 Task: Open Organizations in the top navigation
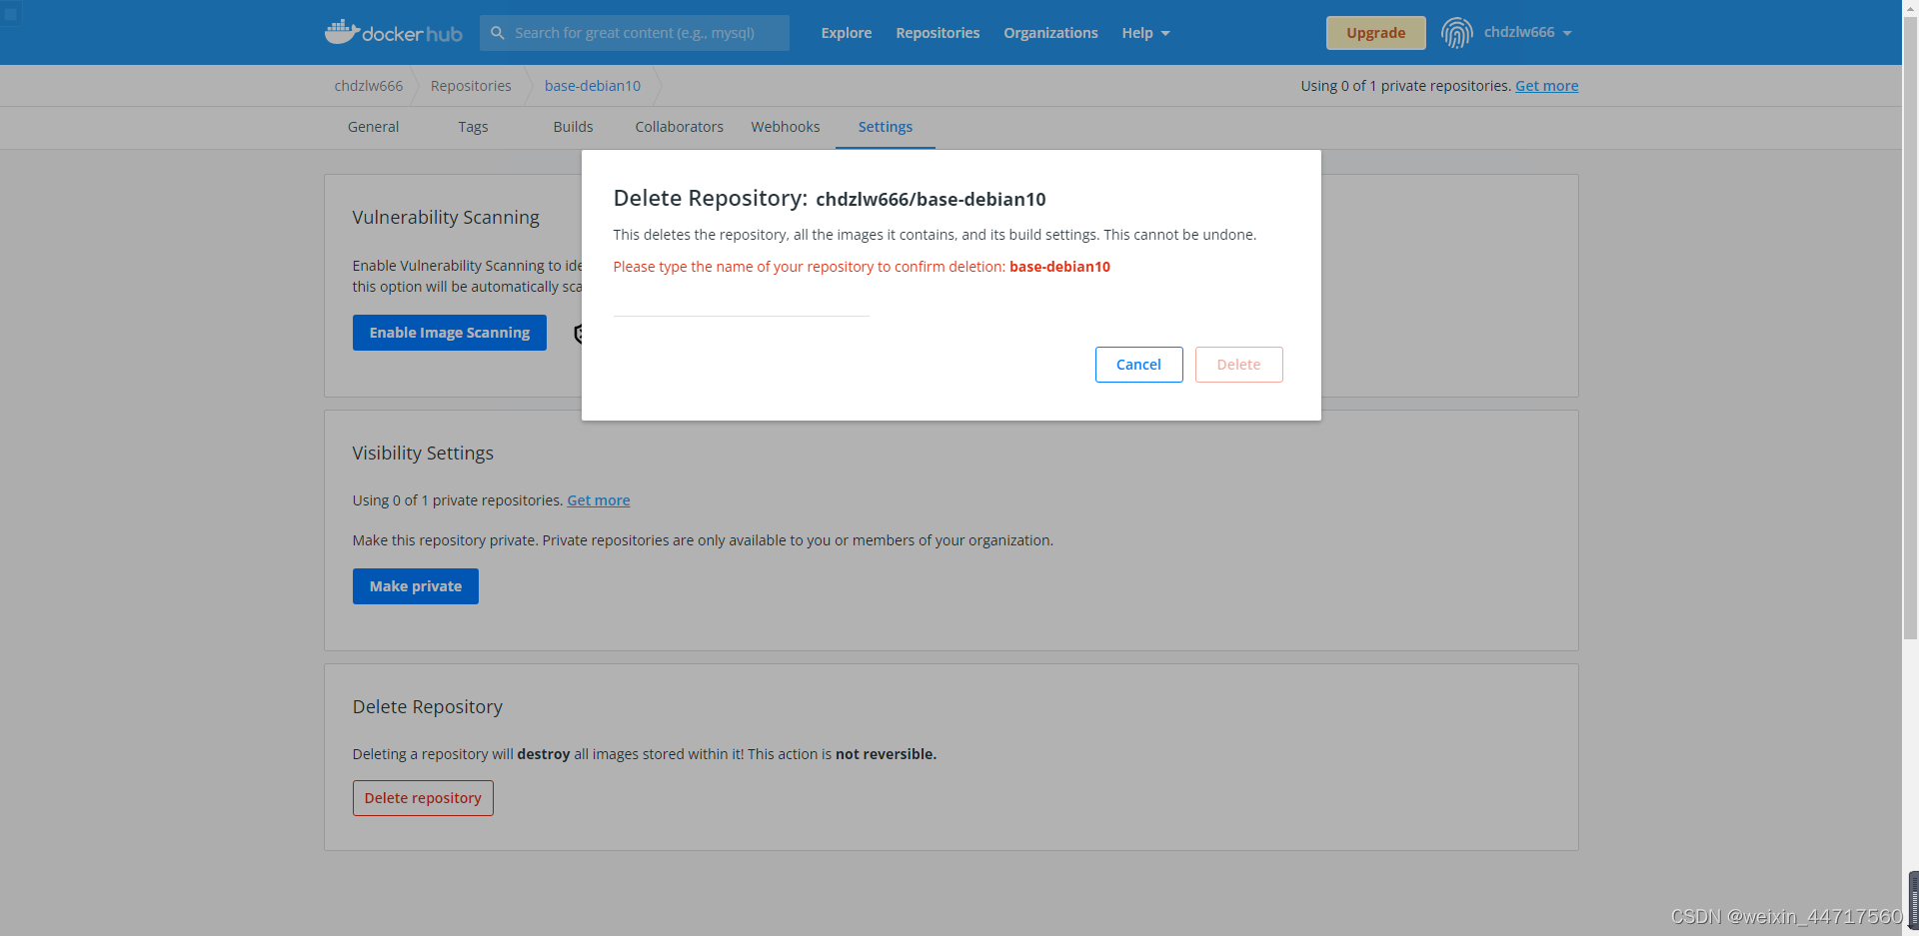point(1050,33)
